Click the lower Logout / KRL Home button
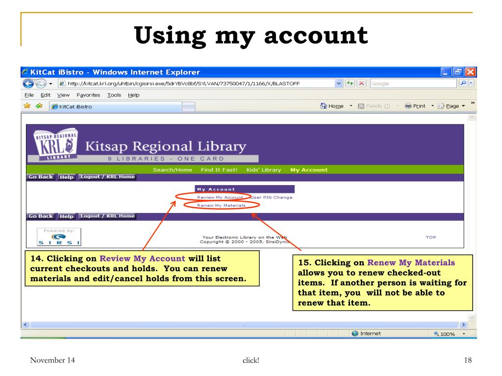 coord(107,216)
